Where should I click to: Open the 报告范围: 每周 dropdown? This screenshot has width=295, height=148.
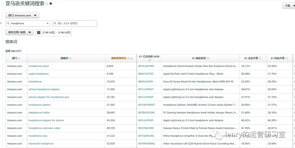coord(20,32)
